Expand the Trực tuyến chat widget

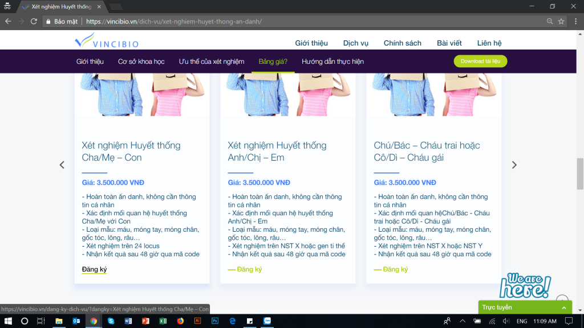coord(525,307)
